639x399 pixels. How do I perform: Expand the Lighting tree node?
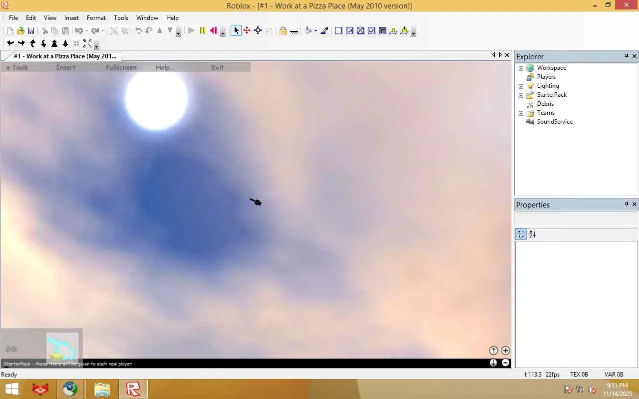point(521,86)
